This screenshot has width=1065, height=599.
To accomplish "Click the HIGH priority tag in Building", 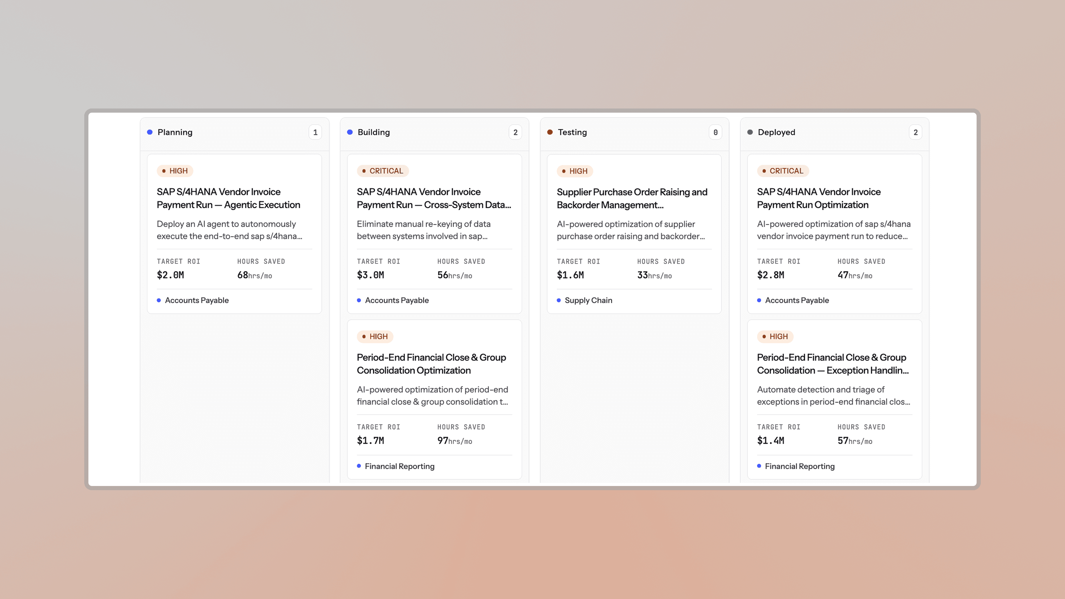I will pos(375,337).
